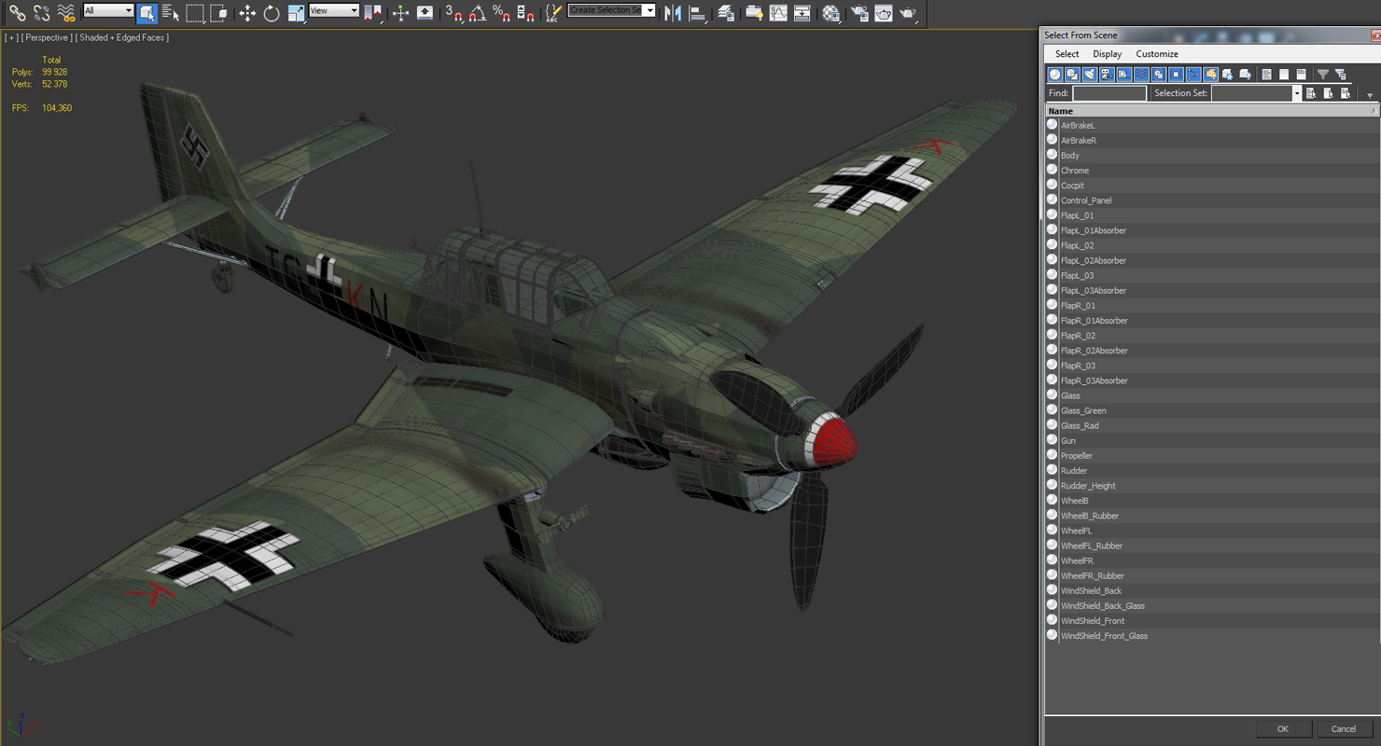Open the selection filter 'All' dropdown
1381x746 pixels.
pos(108,10)
